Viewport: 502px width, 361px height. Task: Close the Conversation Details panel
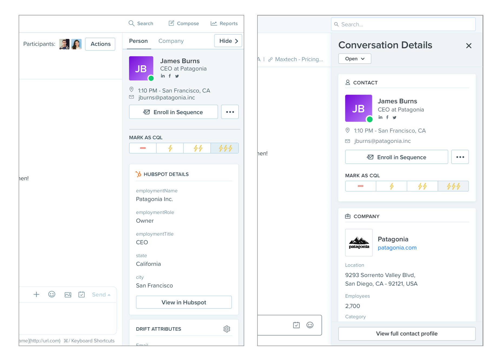click(x=469, y=46)
